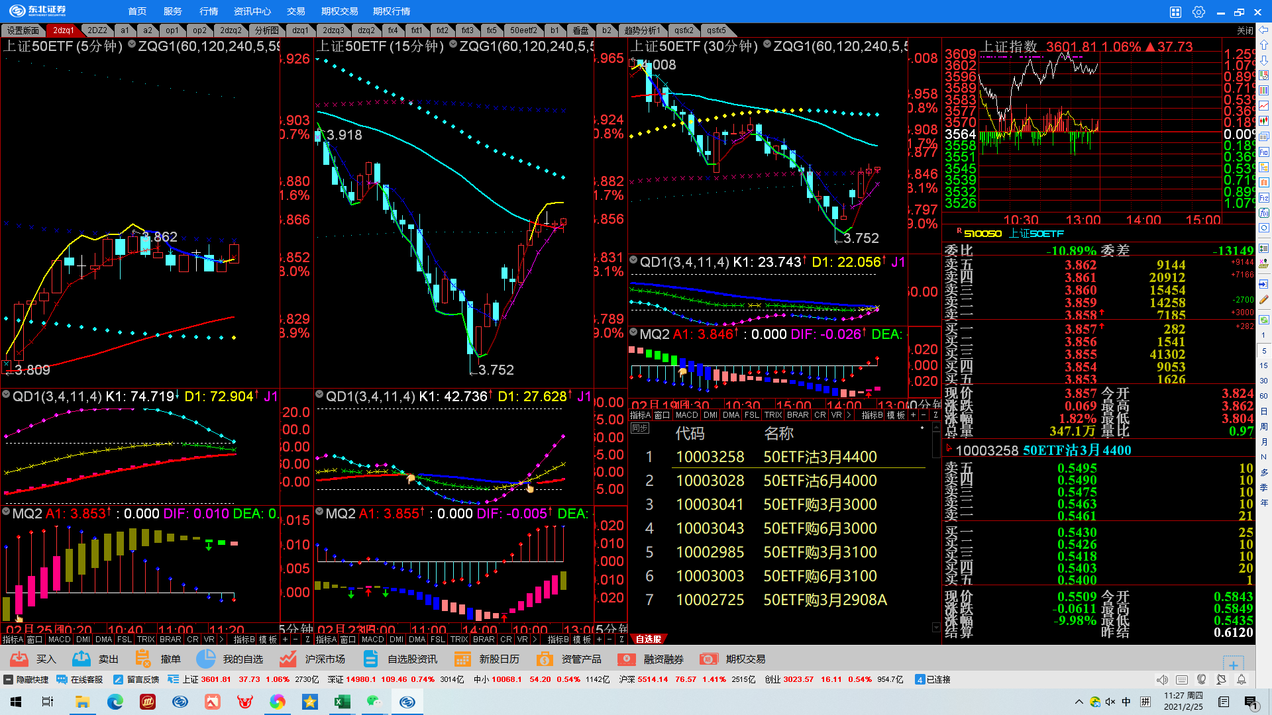Open 我的自选 pie chart icon
Screen dimensions: 1272x715
point(205,659)
